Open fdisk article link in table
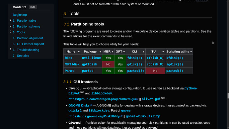 pos(68,58)
